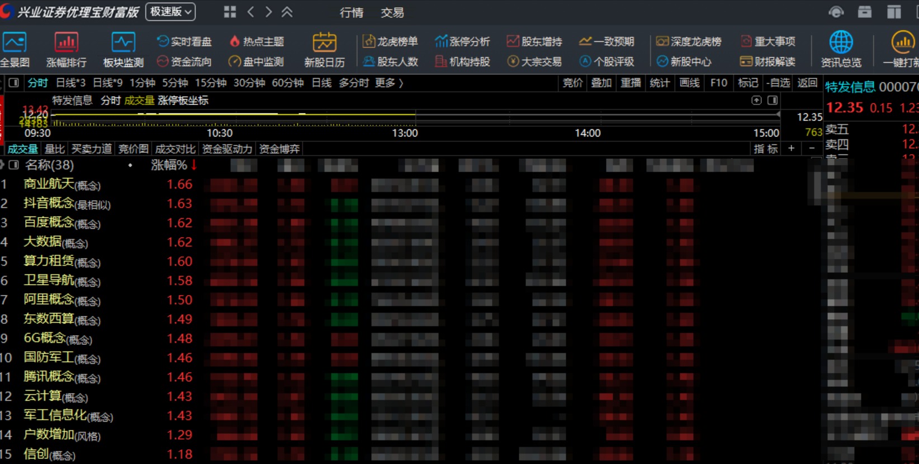
Task: Expand 更多 period options
Action: 389,83
